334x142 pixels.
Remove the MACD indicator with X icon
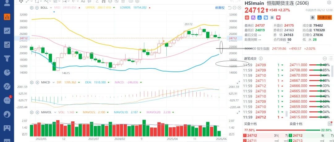tap(37, 82)
